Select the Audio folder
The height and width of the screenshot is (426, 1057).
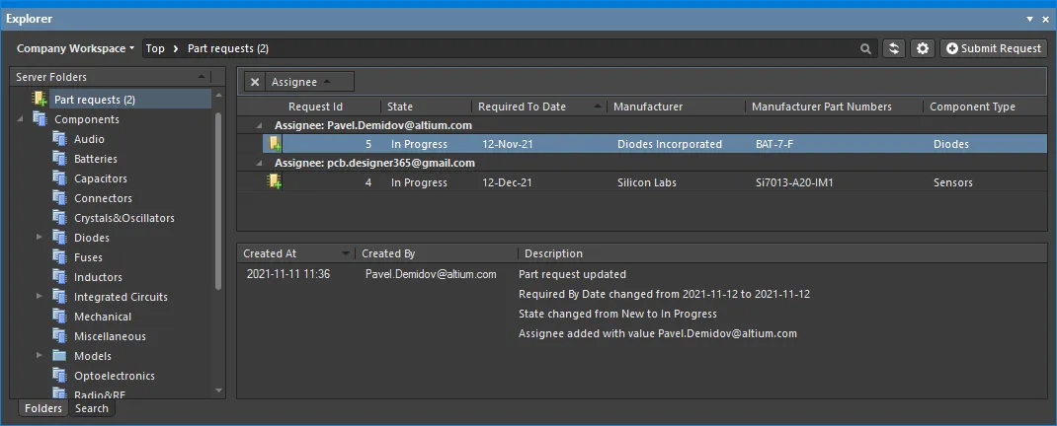(89, 139)
